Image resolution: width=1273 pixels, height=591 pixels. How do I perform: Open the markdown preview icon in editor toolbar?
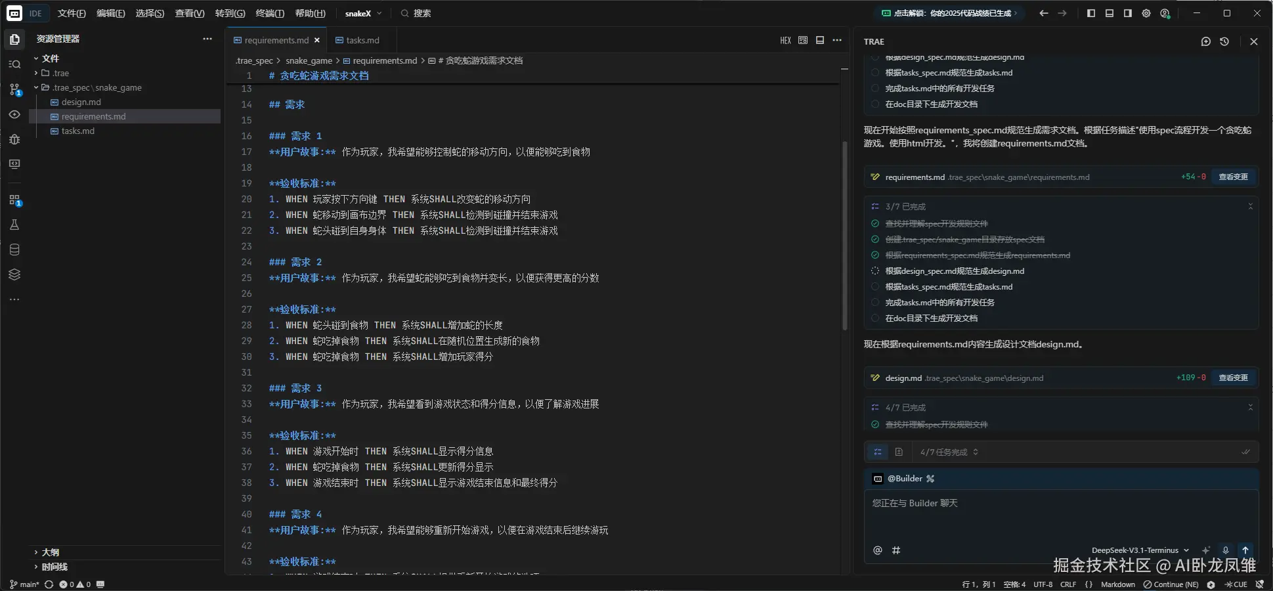pos(803,41)
